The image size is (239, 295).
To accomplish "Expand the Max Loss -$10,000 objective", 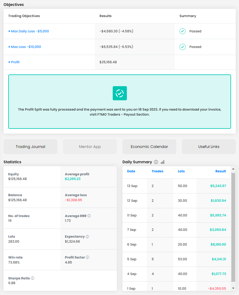I will pos(25,47).
